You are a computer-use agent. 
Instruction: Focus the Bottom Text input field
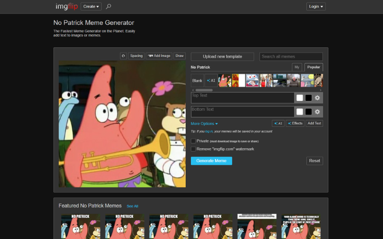(243, 112)
